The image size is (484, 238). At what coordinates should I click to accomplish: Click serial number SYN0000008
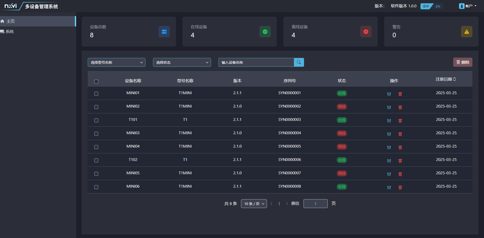tap(290, 186)
